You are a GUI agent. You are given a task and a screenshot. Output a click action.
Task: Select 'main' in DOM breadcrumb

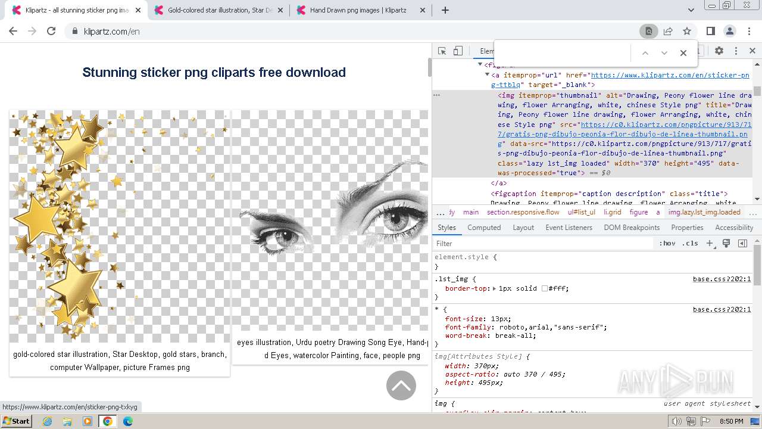tap(471, 212)
